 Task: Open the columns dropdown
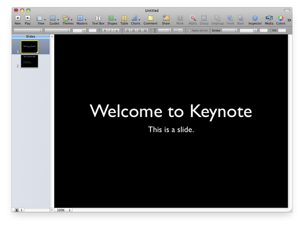178,30
